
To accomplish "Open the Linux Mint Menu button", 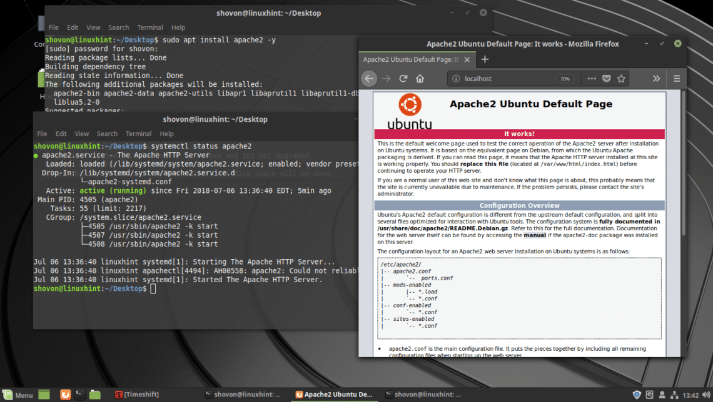I will pyautogui.click(x=18, y=395).
